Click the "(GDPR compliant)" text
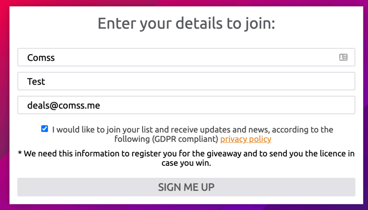Image resolution: width=368 pixels, height=210 pixels. pos(185,139)
